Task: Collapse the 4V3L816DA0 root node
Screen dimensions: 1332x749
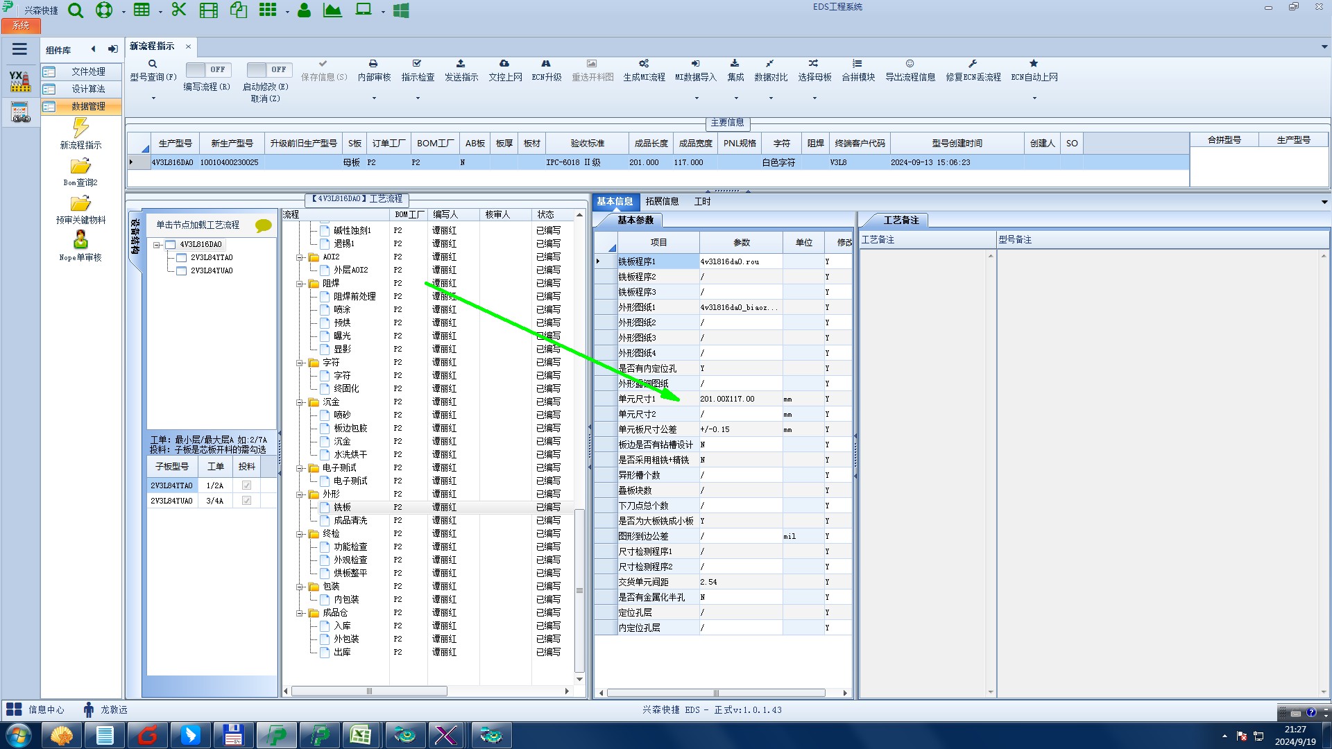Action: [x=157, y=245]
